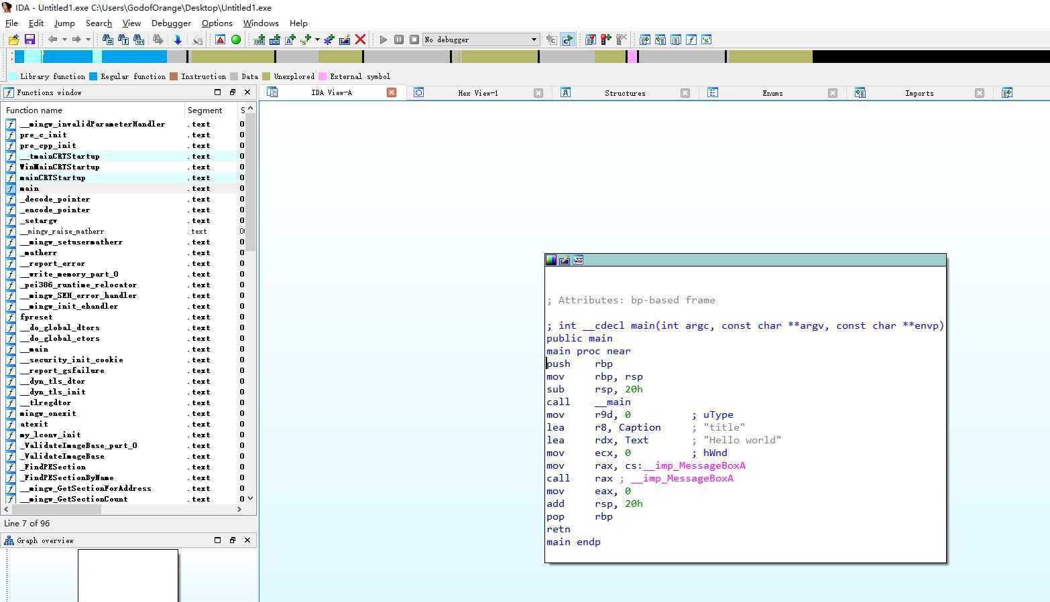Click the exports window toolbar icon

645,40
